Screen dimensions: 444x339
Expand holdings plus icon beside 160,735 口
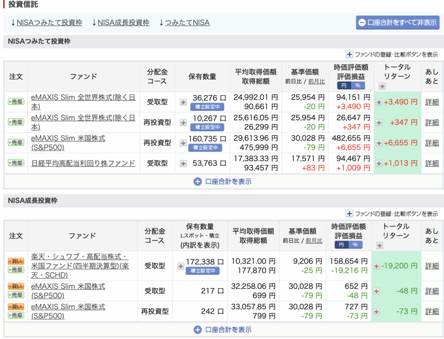pyautogui.click(x=183, y=143)
